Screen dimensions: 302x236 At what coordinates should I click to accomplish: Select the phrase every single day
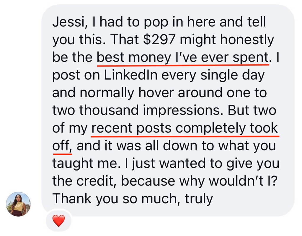click(x=213, y=75)
